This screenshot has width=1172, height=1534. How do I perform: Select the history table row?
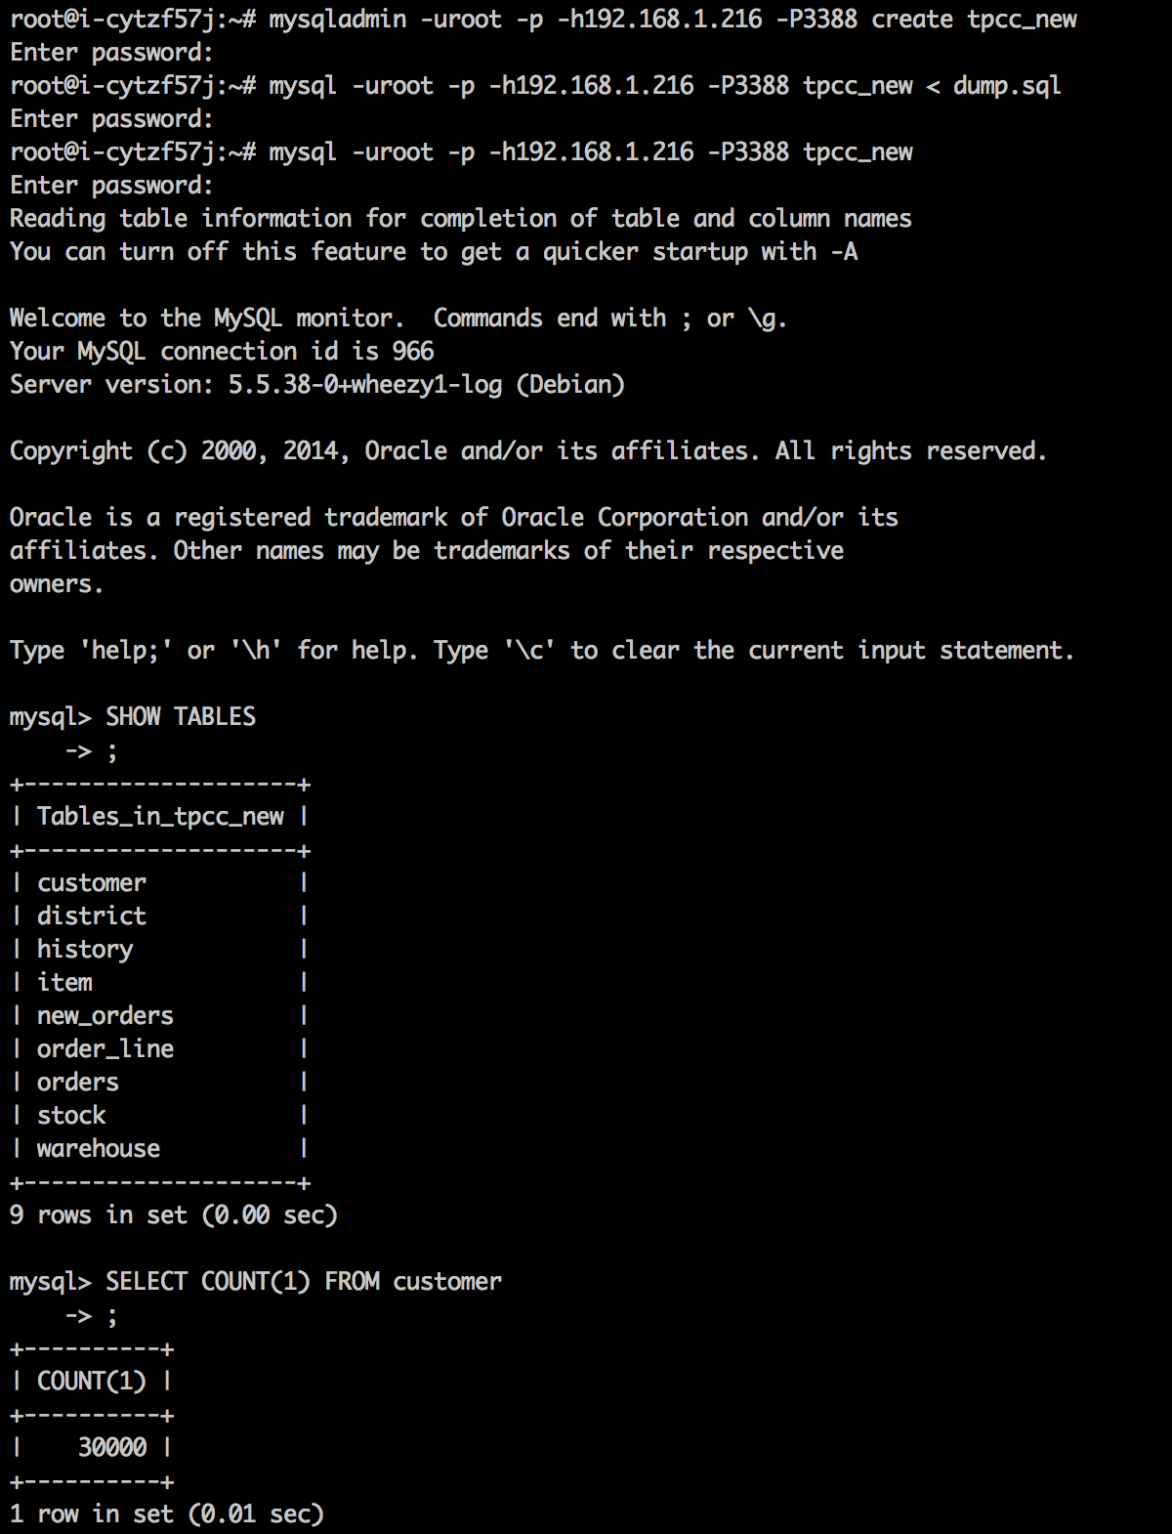(85, 950)
